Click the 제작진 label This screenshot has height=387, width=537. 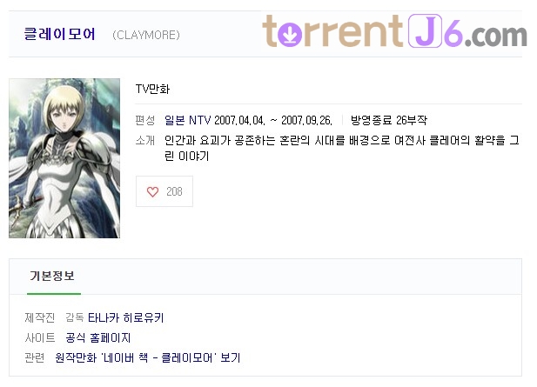tap(40, 318)
